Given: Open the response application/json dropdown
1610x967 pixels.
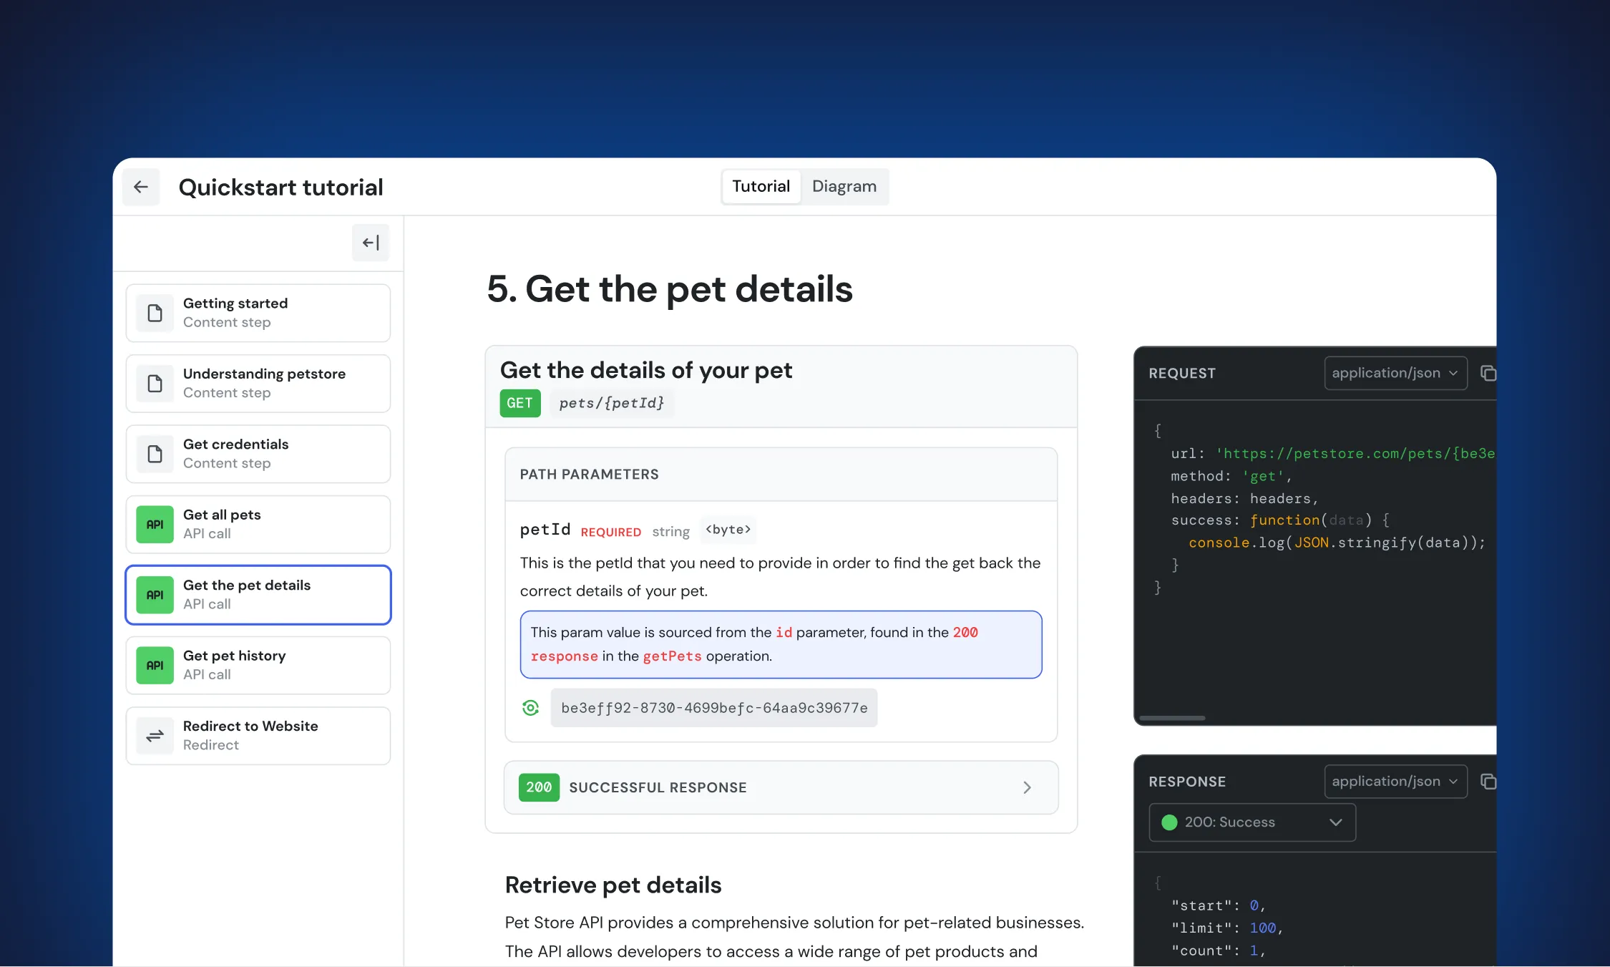Looking at the screenshot, I should pyautogui.click(x=1395, y=782).
